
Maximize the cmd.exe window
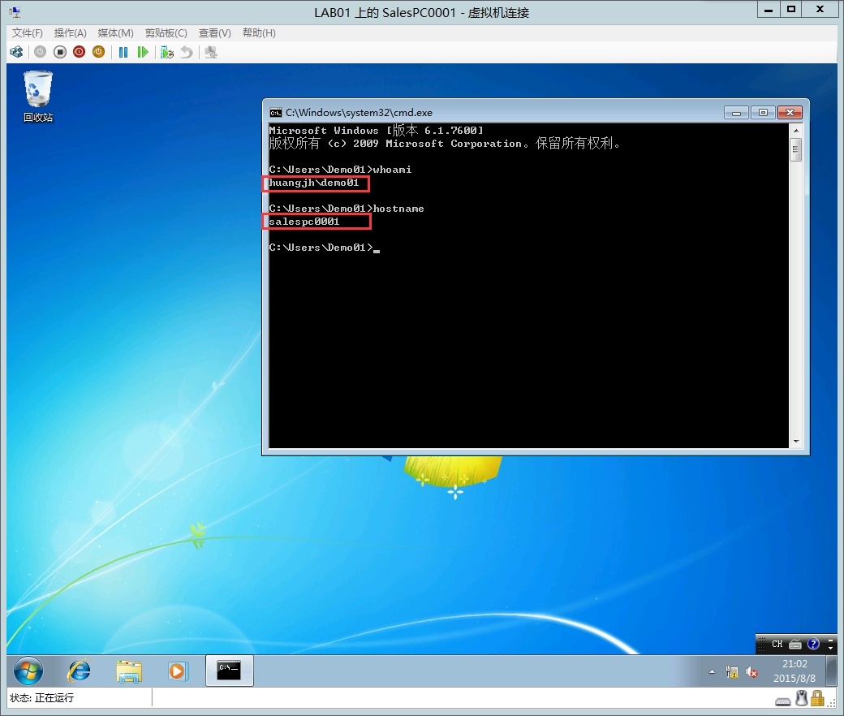pyautogui.click(x=763, y=112)
